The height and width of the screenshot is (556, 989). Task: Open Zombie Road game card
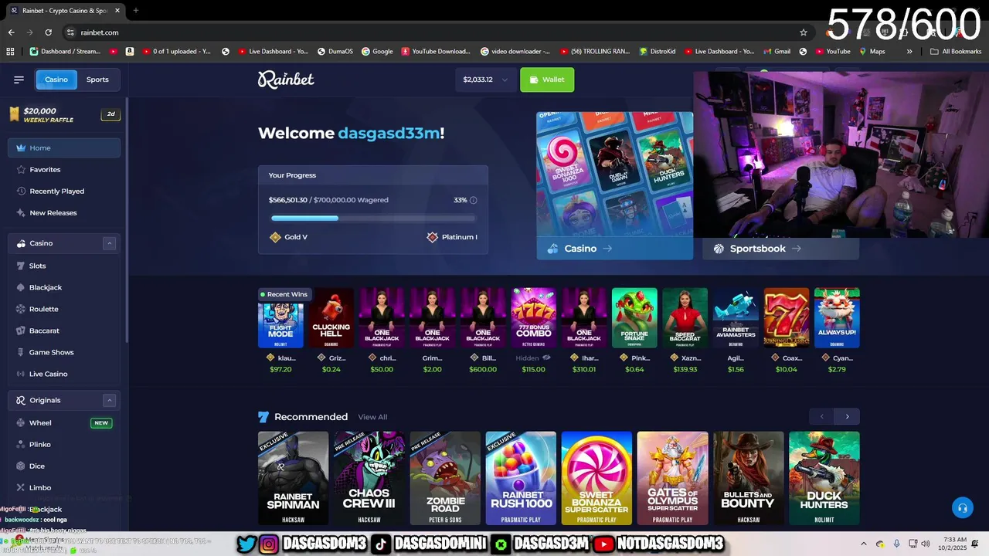pyautogui.click(x=445, y=478)
